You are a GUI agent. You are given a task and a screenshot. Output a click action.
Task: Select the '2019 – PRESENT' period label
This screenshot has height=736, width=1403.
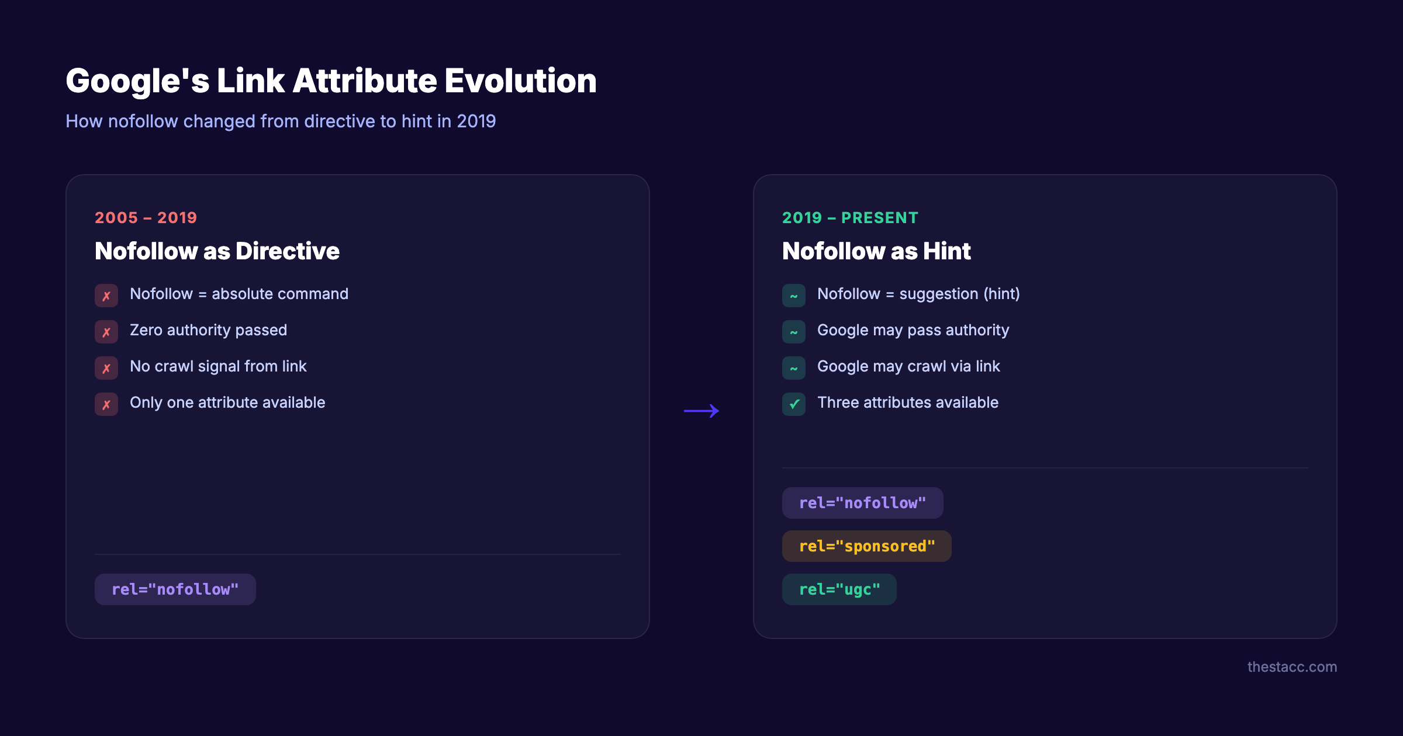tap(850, 217)
